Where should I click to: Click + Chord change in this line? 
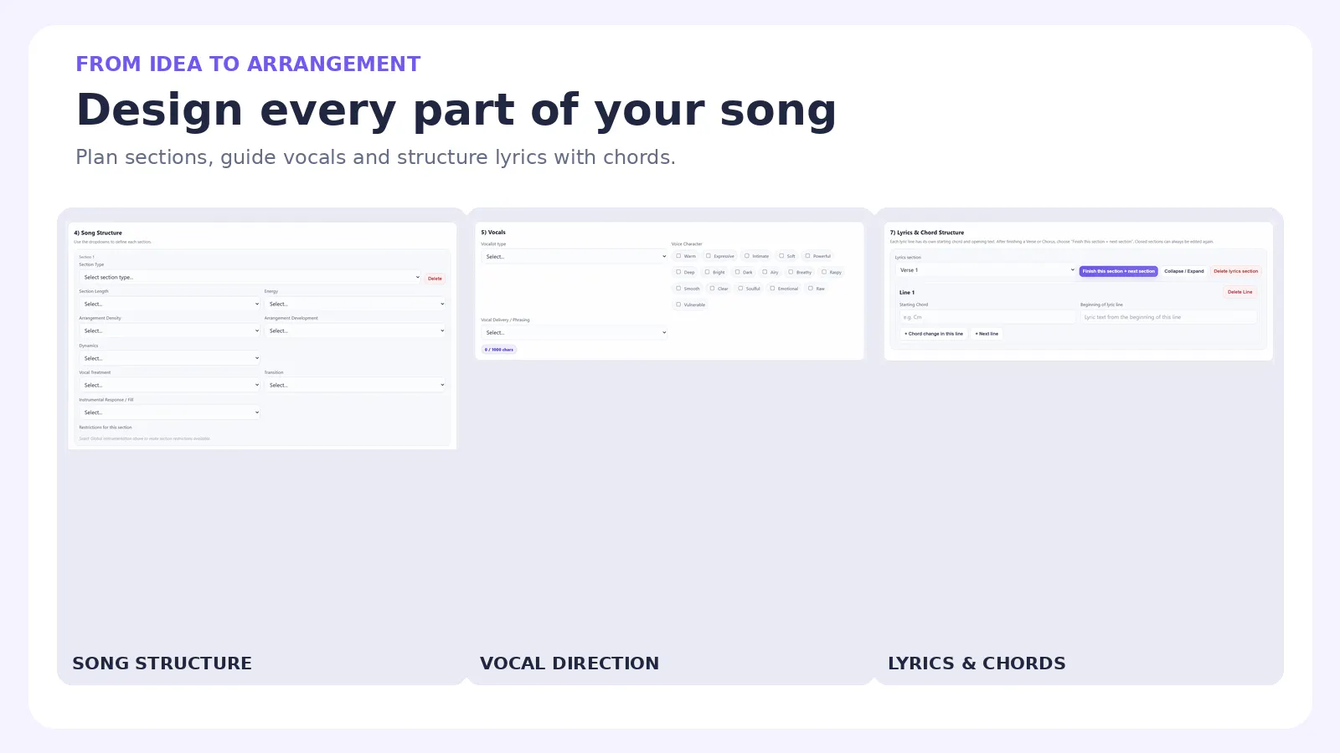(x=934, y=334)
